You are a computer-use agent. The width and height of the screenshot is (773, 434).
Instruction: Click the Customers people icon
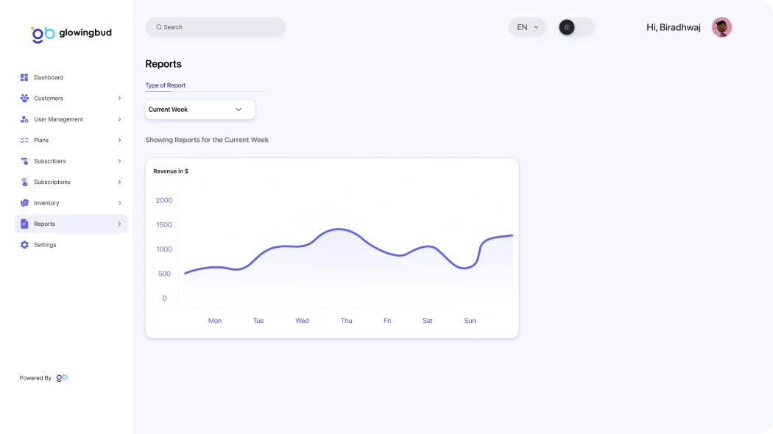(x=24, y=99)
